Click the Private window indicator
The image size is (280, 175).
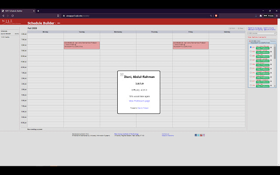(x=269, y=16)
